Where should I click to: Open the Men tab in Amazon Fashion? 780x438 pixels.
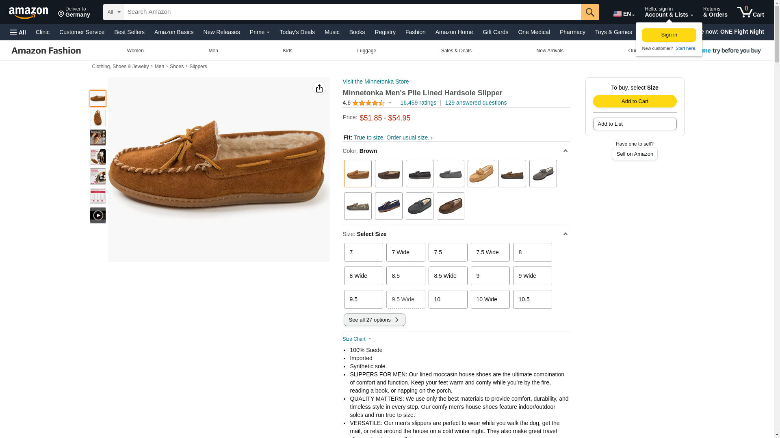213,51
